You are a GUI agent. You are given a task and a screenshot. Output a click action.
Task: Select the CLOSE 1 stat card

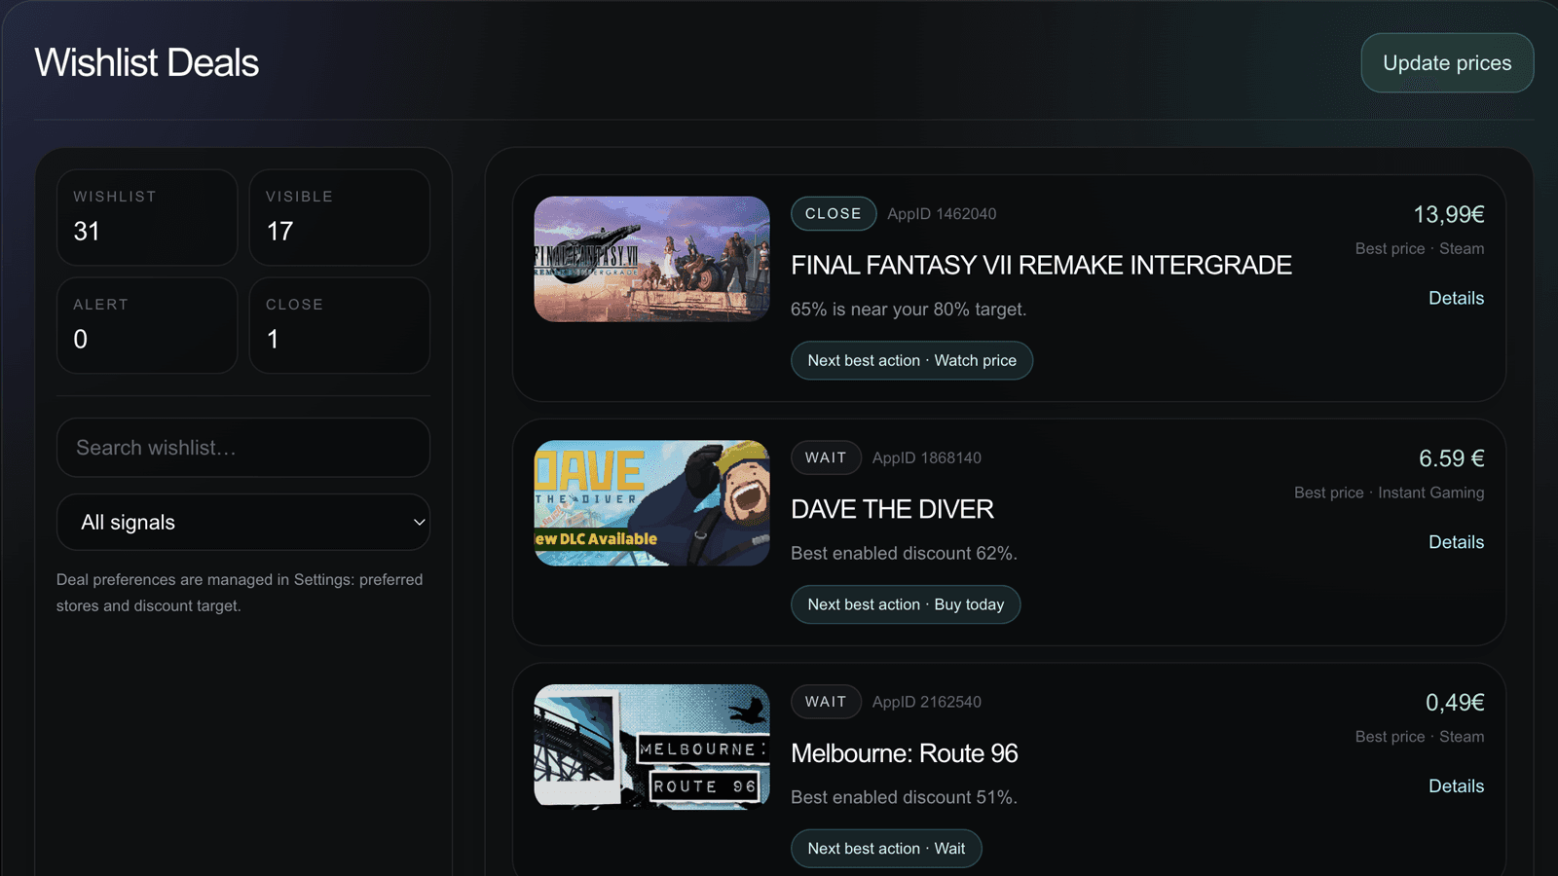point(340,325)
